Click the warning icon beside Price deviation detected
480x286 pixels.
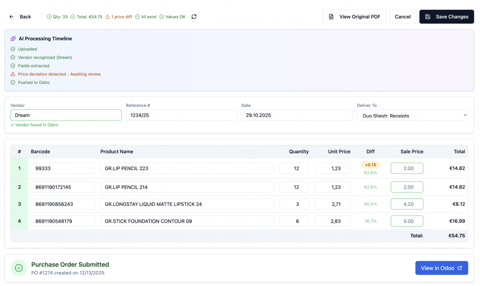13,74
